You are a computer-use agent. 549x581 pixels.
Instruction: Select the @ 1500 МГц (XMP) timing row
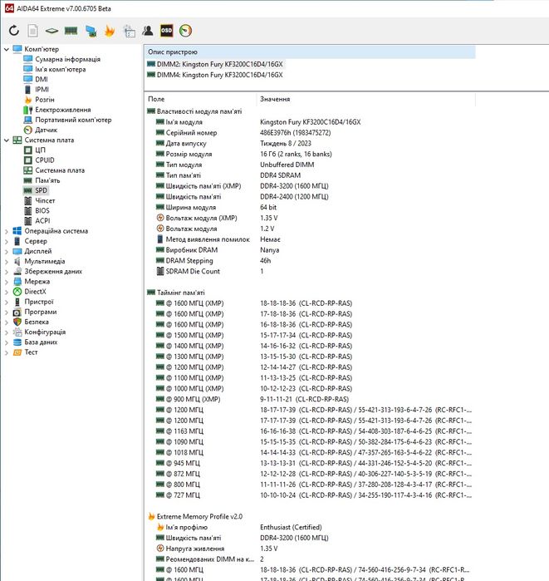(309, 335)
